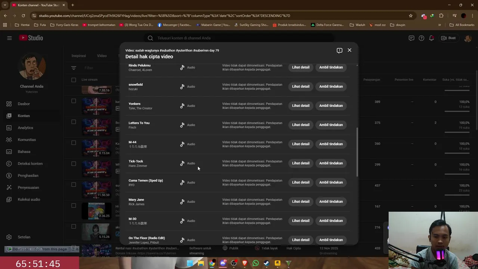478x269 pixels.
Task: Click the audio note icon for Cuma Temen
Action: point(182,183)
